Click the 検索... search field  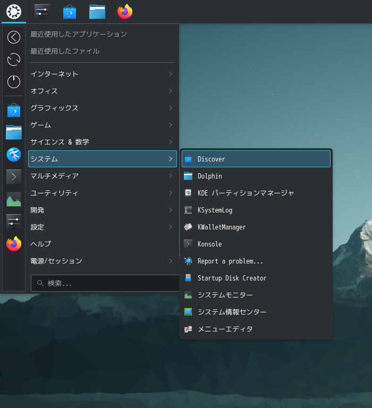[x=105, y=283]
